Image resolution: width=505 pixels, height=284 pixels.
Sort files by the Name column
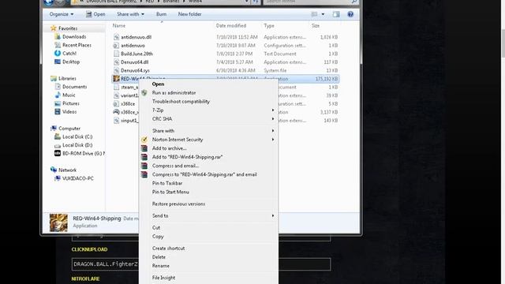click(119, 26)
